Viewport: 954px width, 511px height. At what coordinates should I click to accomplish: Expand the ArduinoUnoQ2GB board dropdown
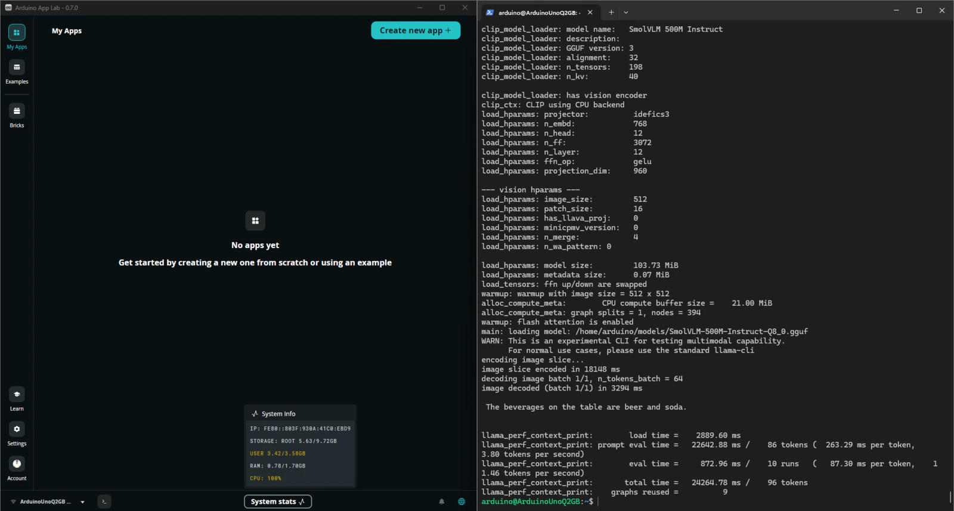(x=82, y=502)
